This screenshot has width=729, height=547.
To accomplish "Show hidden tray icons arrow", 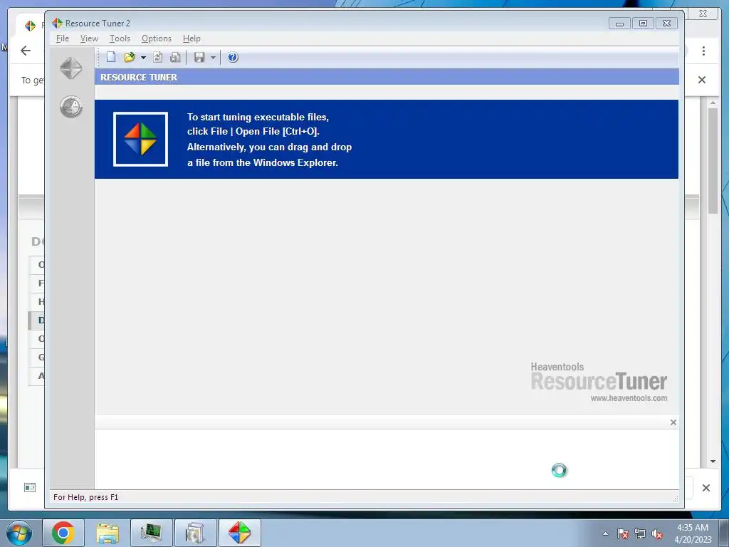I will point(605,533).
